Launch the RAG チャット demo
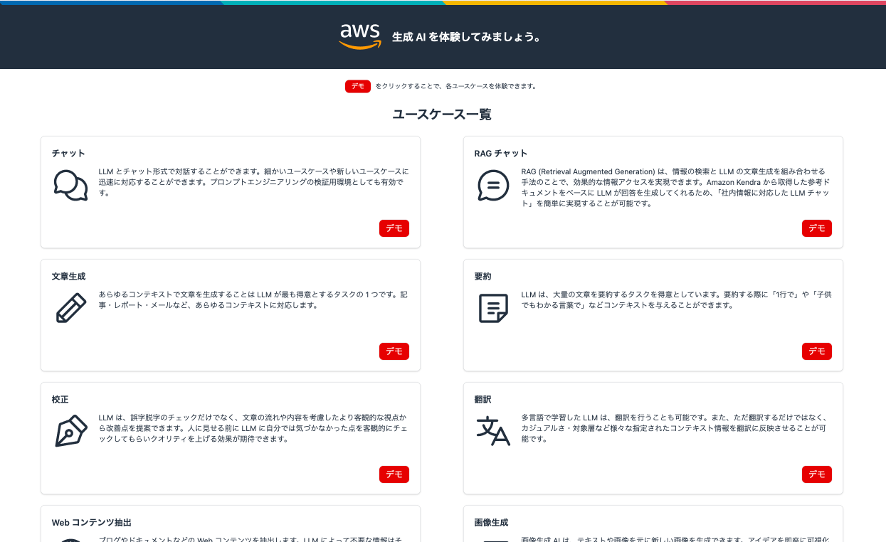 click(x=816, y=228)
